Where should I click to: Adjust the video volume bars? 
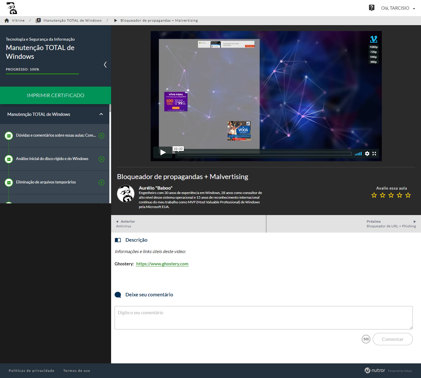[x=358, y=154]
